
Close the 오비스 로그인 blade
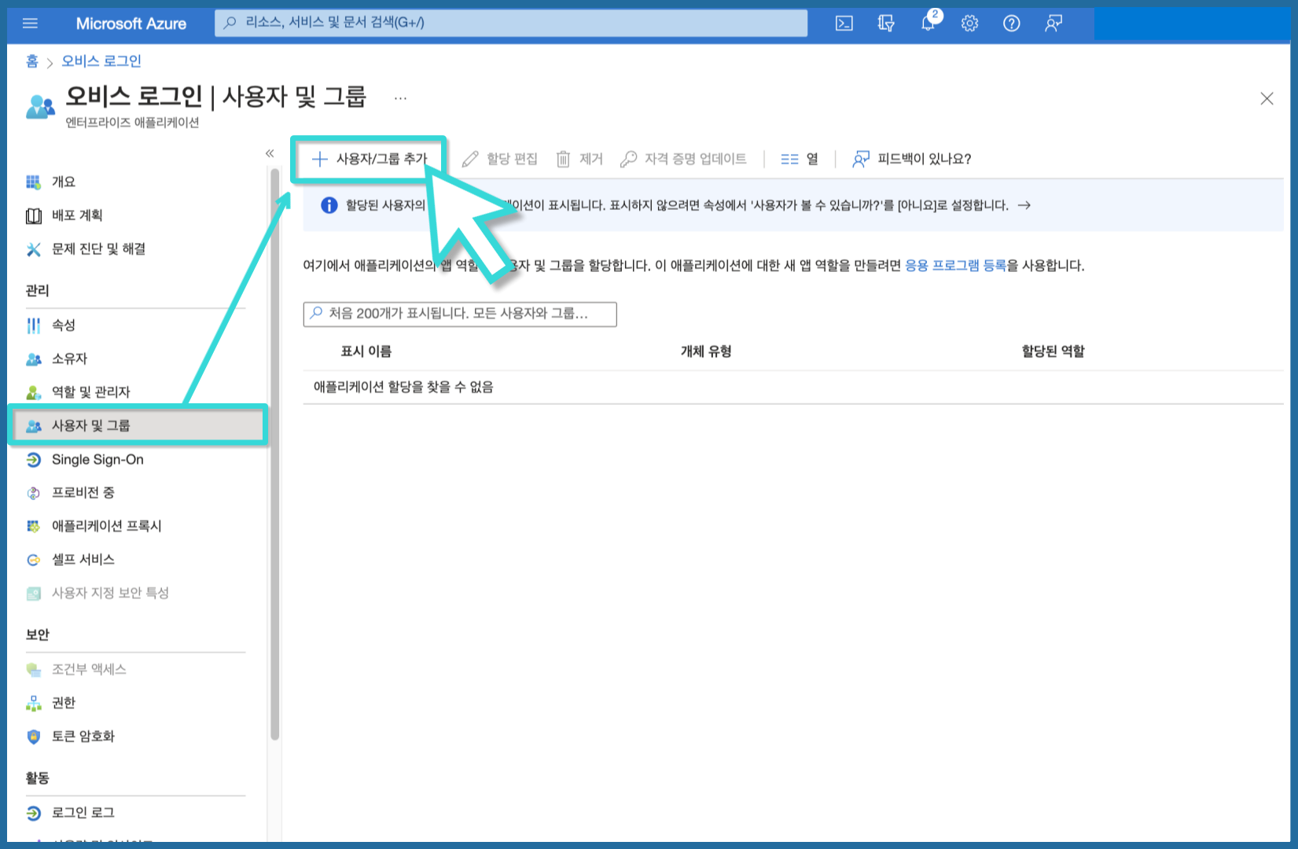click(1267, 98)
